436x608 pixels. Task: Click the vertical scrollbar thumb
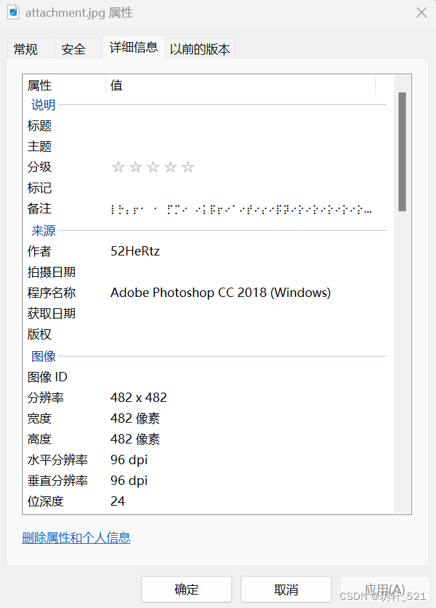pyautogui.click(x=403, y=152)
